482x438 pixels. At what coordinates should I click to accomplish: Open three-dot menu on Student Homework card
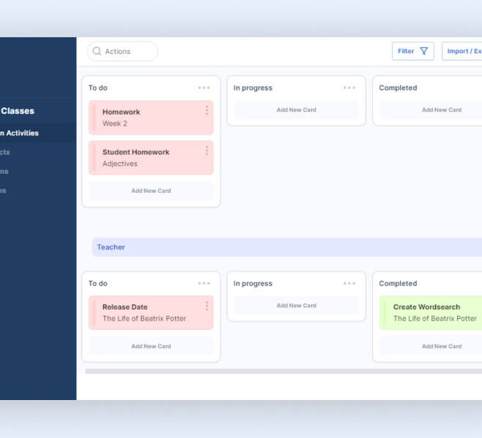207,150
